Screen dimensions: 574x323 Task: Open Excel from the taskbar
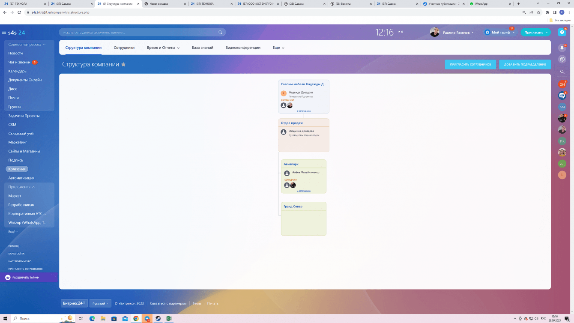[169, 319]
